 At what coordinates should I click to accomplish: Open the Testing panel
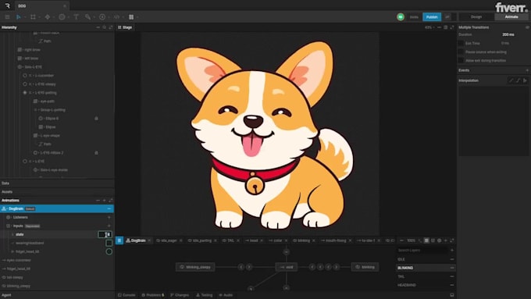click(x=205, y=295)
